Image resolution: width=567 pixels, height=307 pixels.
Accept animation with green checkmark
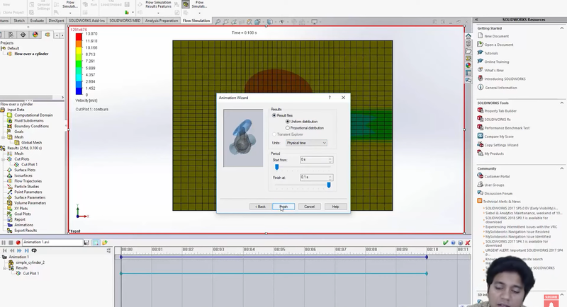(x=446, y=243)
